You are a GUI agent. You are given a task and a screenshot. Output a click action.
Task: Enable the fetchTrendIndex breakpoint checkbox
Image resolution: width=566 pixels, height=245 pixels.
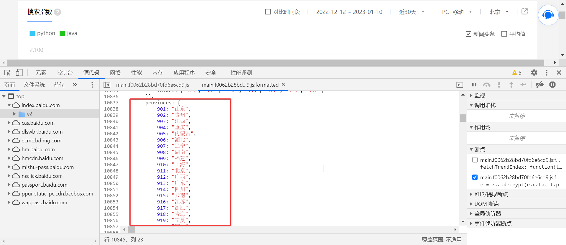coord(475,160)
